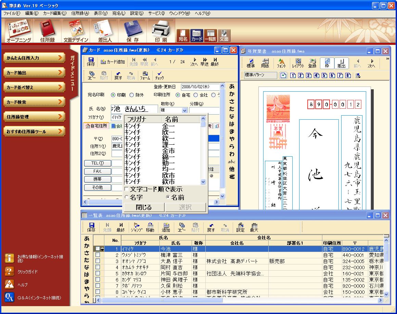Toggle 枠 icon in 年賀葉書 window
The width and height of the screenshot is (397, 314).
coord(327,63)
